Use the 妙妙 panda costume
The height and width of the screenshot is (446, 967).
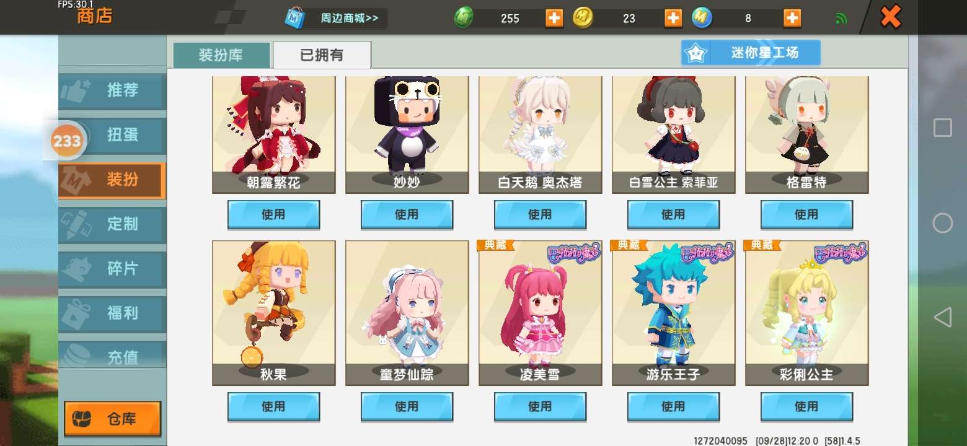tap(407, 215)
